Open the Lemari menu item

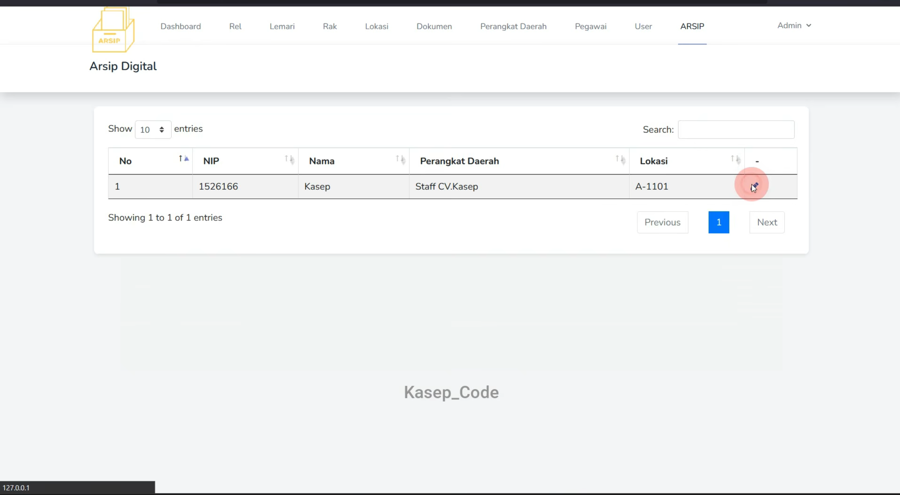(282, 26)
